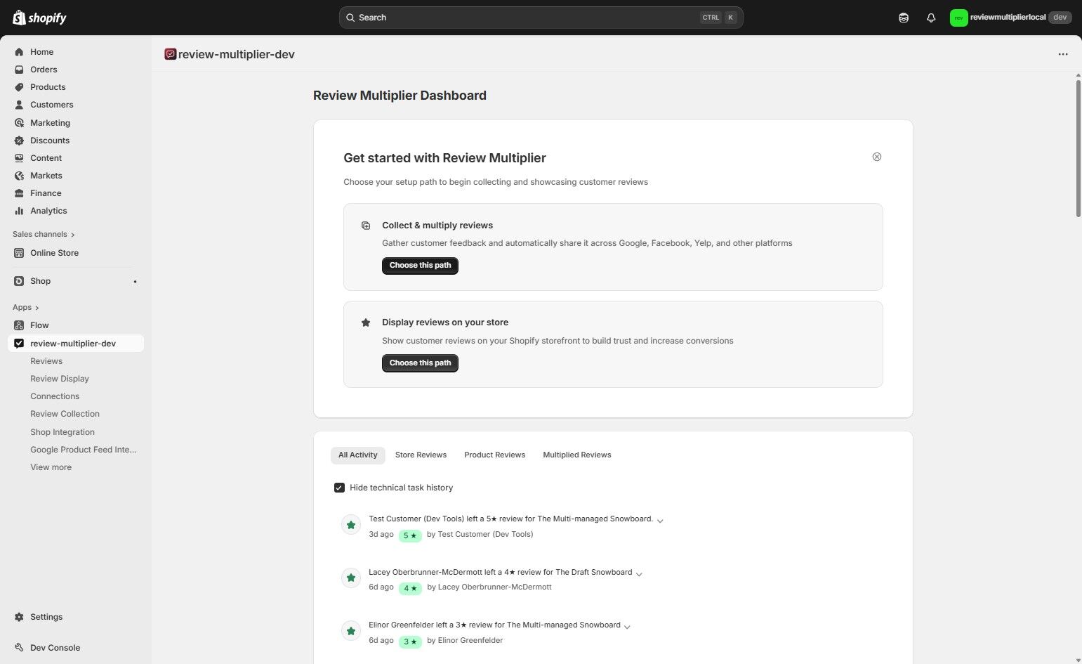This screenshot has height=664, width=1082.
Task: Select the Discounts icon
Action: coord(19,140)
